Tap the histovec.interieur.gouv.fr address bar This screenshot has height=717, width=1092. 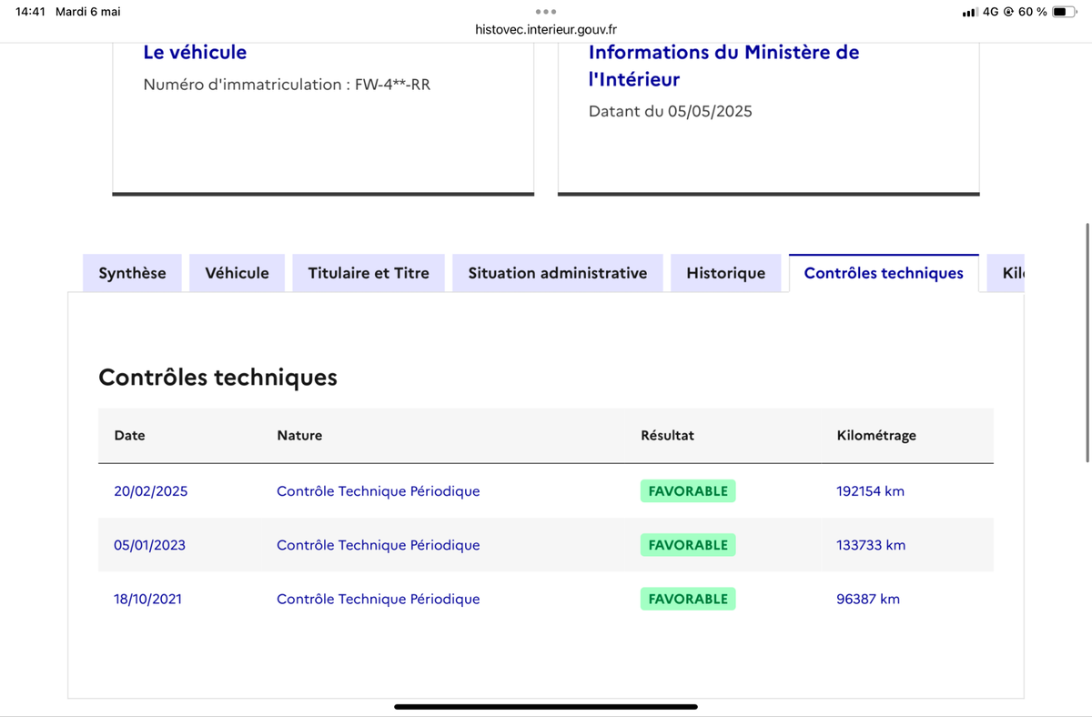[546, 29]
